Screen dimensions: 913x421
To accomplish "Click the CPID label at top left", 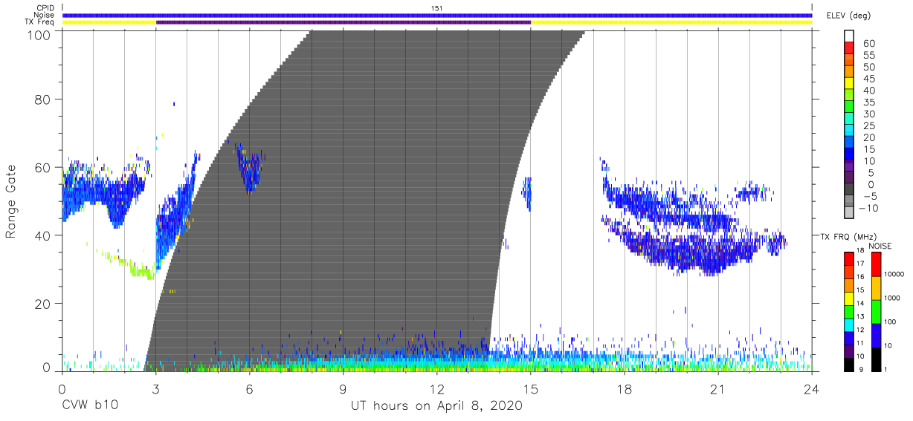I will 46,8.
